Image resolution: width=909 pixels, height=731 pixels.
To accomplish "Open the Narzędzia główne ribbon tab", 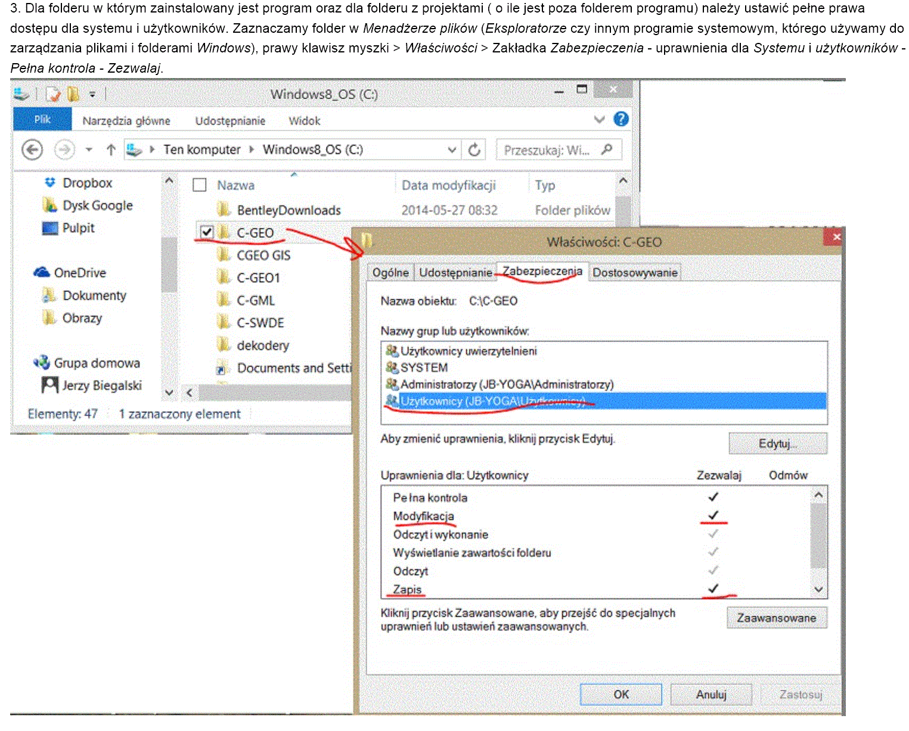I will 126,120.
